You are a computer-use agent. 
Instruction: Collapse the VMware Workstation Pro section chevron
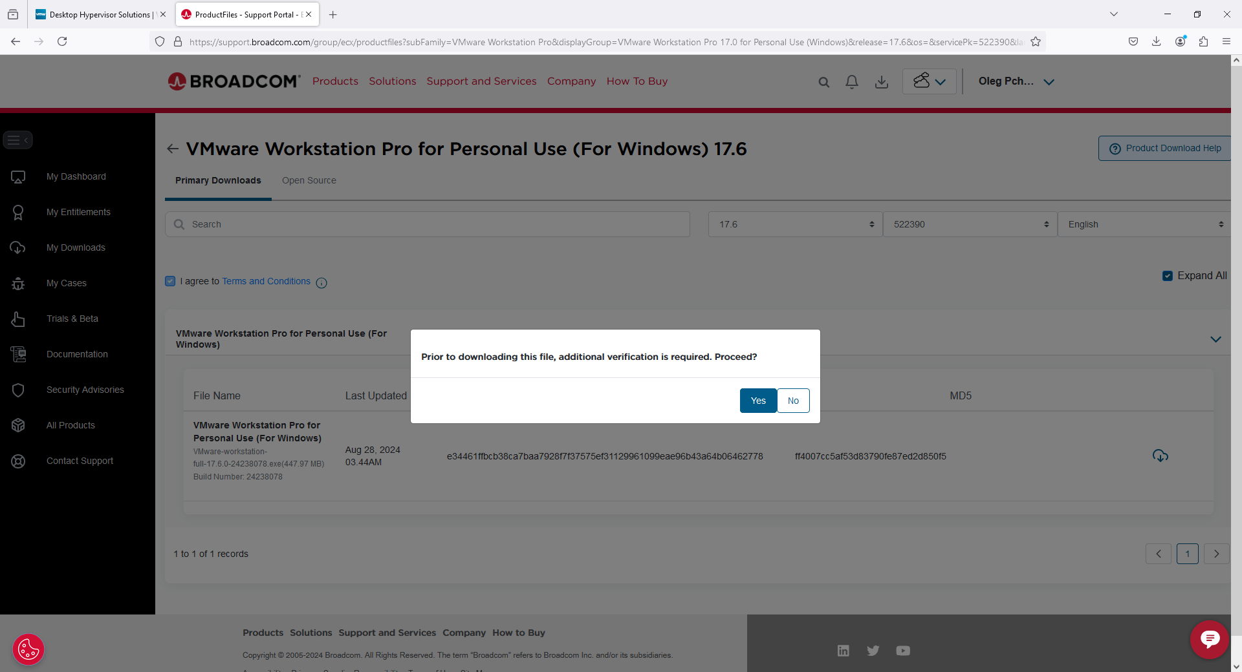pyautogui.click(x=1215, y=339)
